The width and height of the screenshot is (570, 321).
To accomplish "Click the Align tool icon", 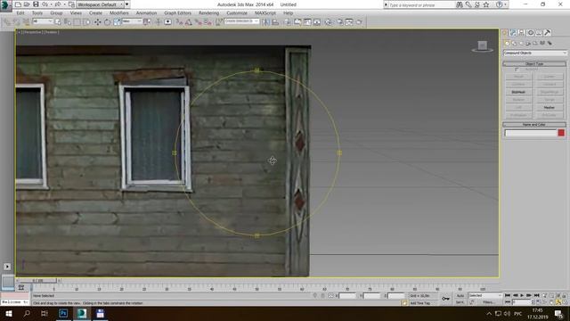I will [275, 22].
